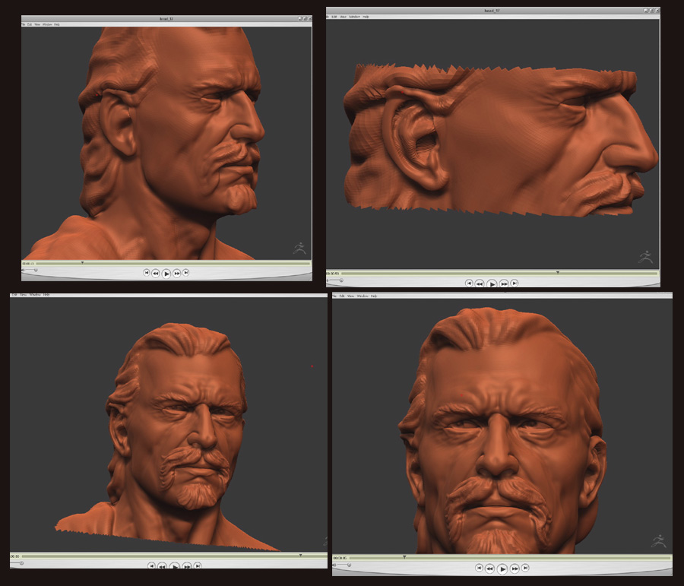Click the progress bar track in bottom-right window
This screenshot has height=586, width=684.
[x=510, y=557]
